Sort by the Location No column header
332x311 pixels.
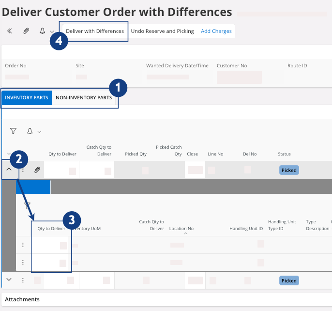[181, 229]
